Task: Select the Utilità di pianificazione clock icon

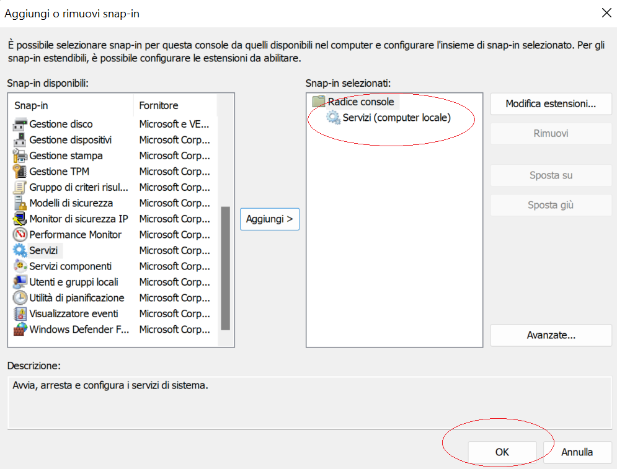Action: [20, 297]
